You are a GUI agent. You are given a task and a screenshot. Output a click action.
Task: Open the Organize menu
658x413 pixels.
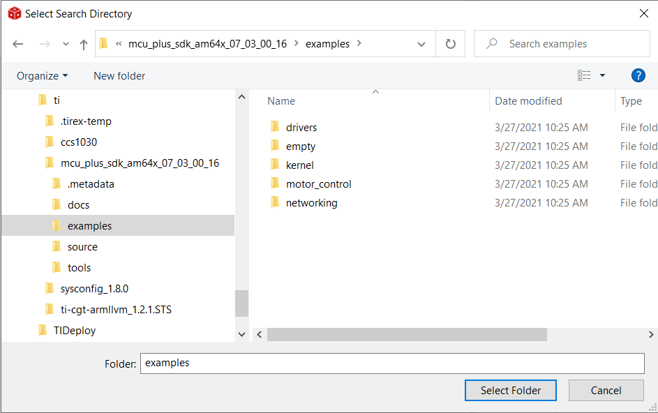(x=43, y=75)
